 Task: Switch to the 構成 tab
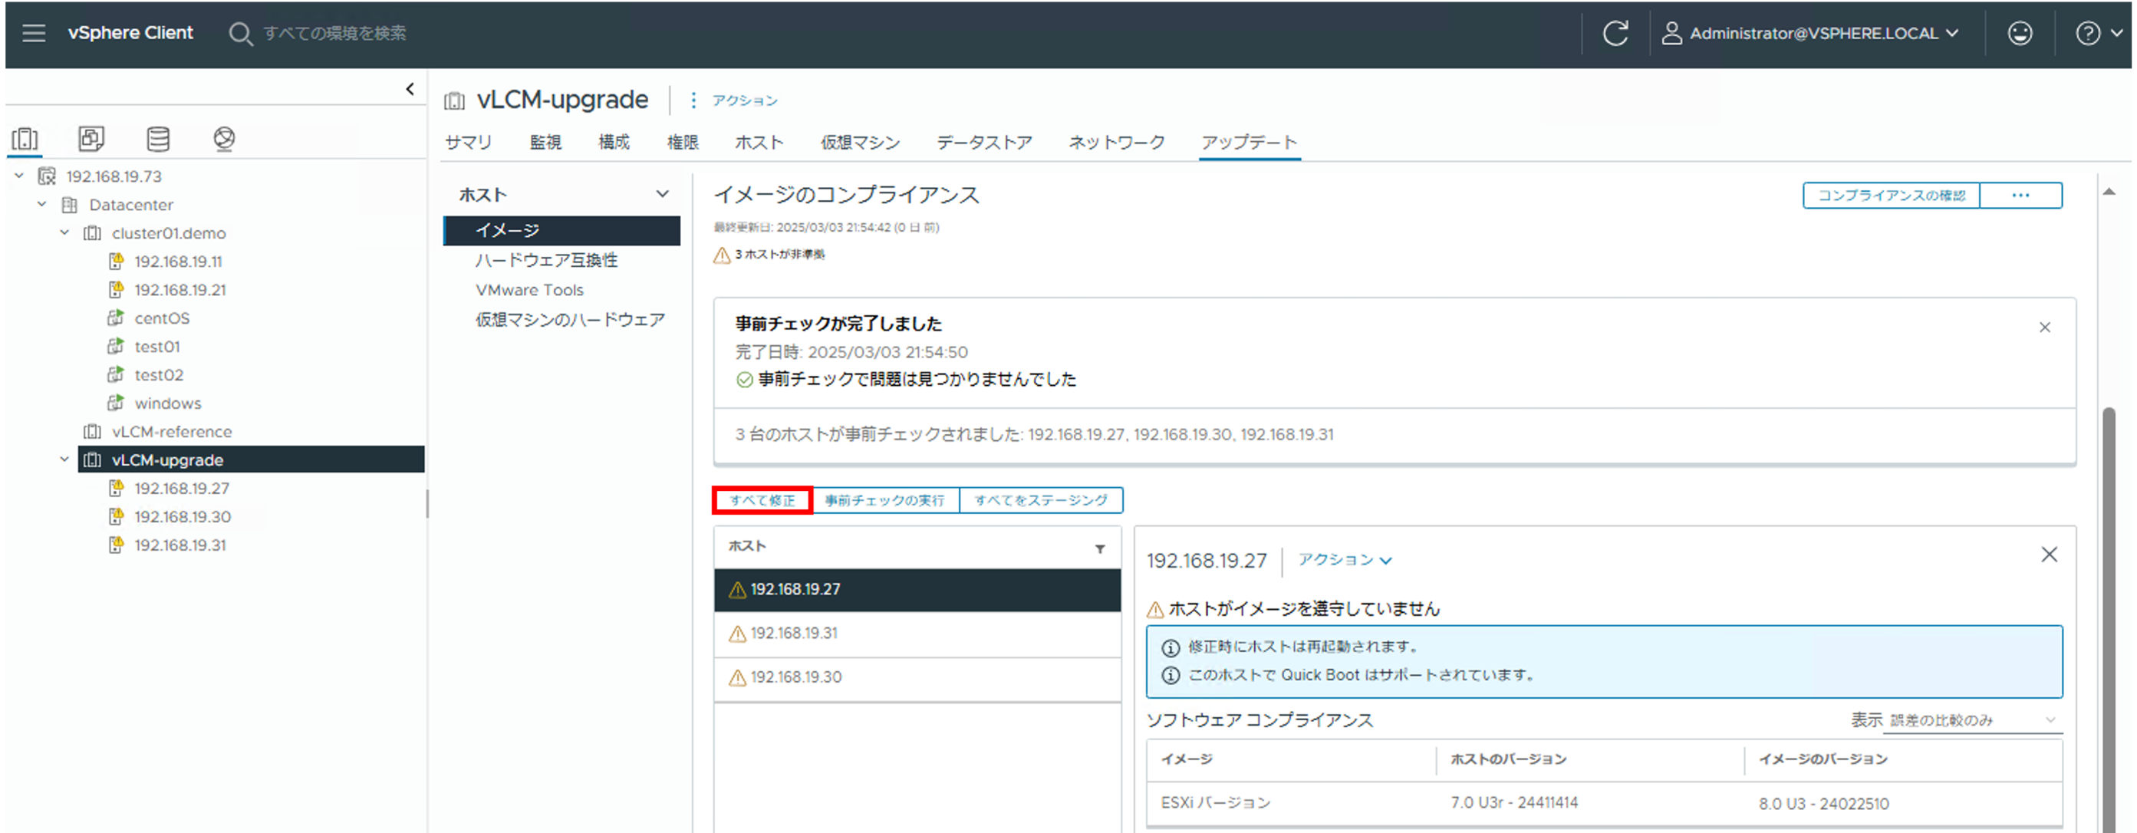[614, 142]
